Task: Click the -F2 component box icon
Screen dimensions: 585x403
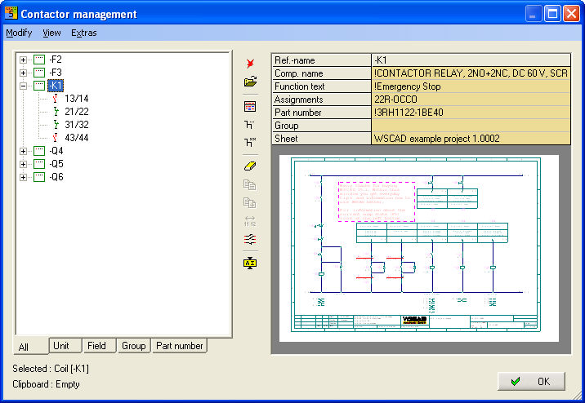Action: pos(39,60)
